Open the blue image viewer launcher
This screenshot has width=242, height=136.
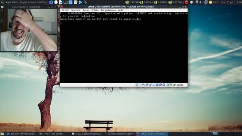(71, 2)
